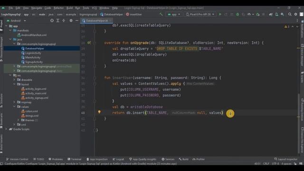Expand the xml folder
Image resolution: width=304 pixels, height=171 pixels.
[x=14, y=124]
